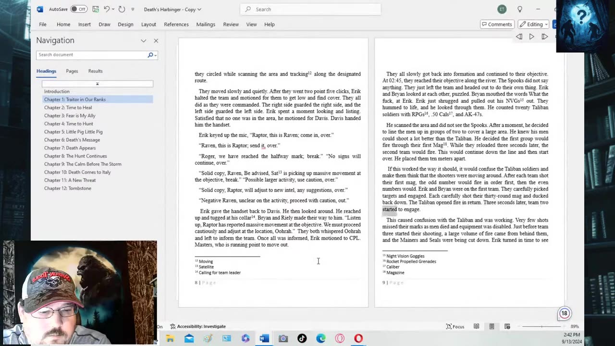Image resolution: width=615 pixels, height=346 pixels.
Task: Open the Mailings ribbon tab
Action: (x=206, y=24)
